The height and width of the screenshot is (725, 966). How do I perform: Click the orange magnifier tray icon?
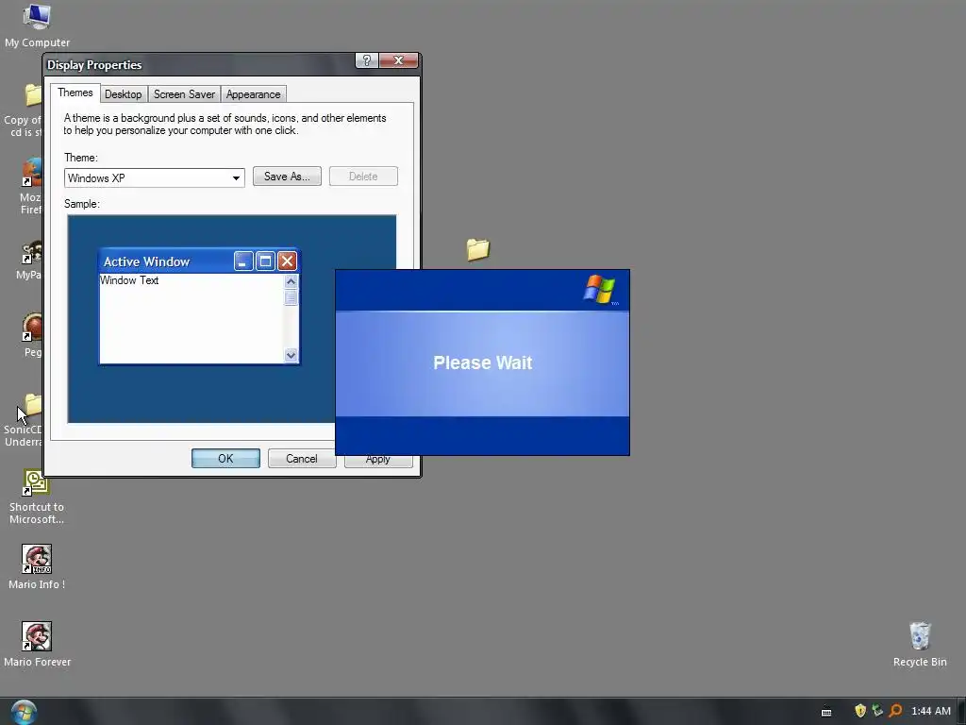[x=895, y=711]
